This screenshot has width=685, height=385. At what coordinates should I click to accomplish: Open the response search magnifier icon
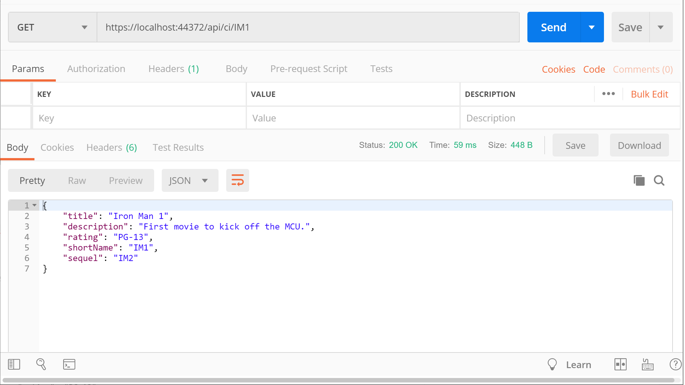[x=659, y=180]
